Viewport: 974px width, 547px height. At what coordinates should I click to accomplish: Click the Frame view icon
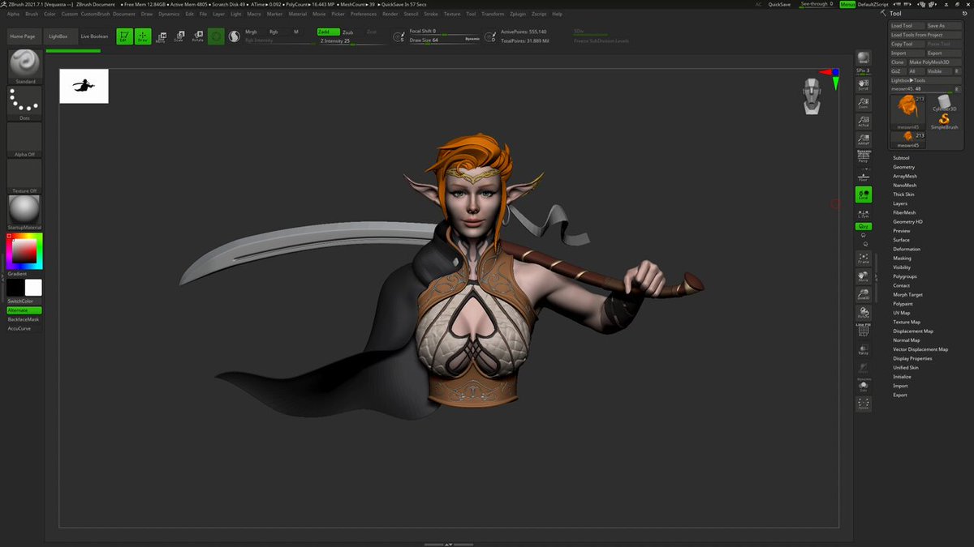pyautogui.click(x=863, y=259)
